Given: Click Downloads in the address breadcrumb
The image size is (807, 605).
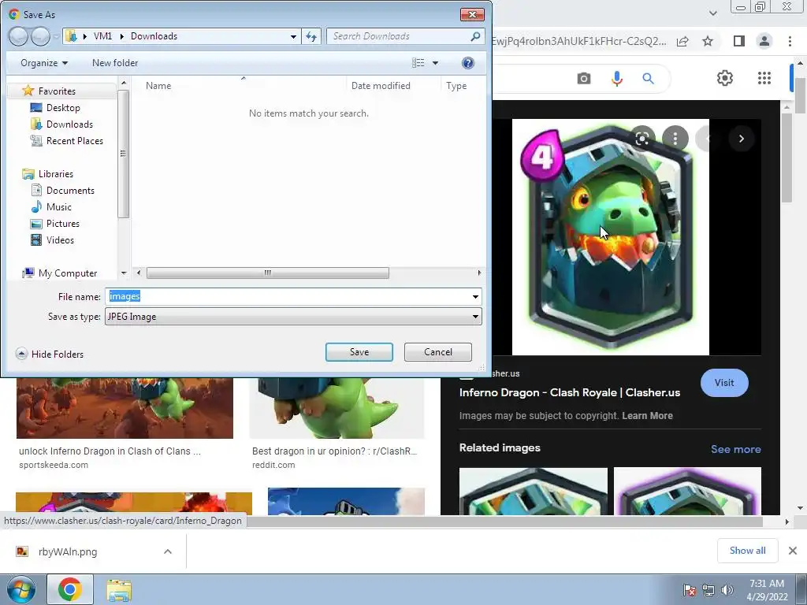Looking at the screenshot, I should pyautogui.click(x=154, y=36).
